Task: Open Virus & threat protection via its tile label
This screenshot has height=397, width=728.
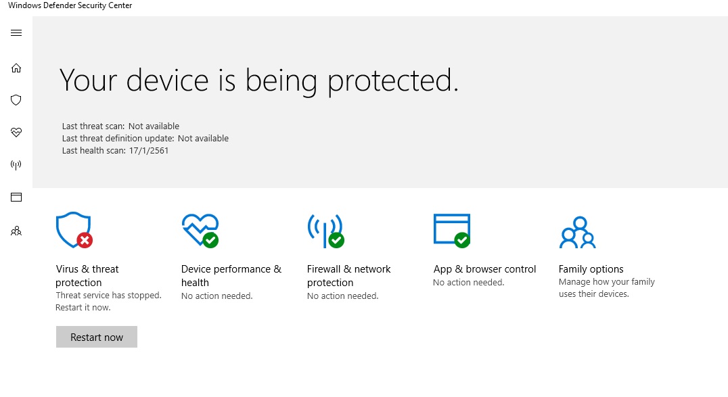Action: 85,275
